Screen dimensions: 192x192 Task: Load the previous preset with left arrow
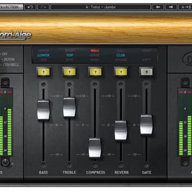pos(158,7)
